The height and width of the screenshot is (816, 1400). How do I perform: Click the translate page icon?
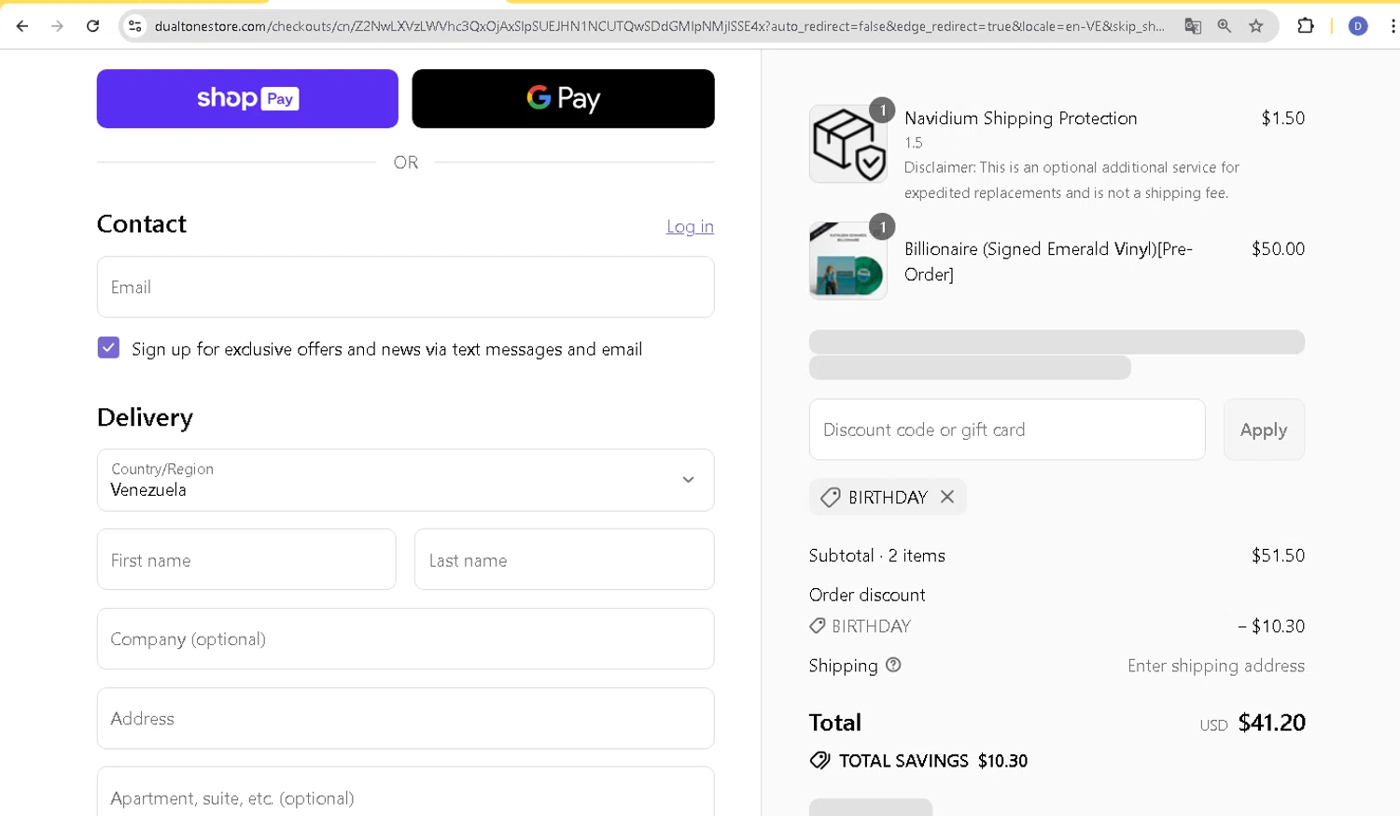[x=1193, y=26]
